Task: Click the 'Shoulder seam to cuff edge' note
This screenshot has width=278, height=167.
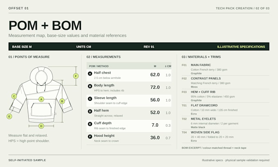Action: (x=111, y=103)
